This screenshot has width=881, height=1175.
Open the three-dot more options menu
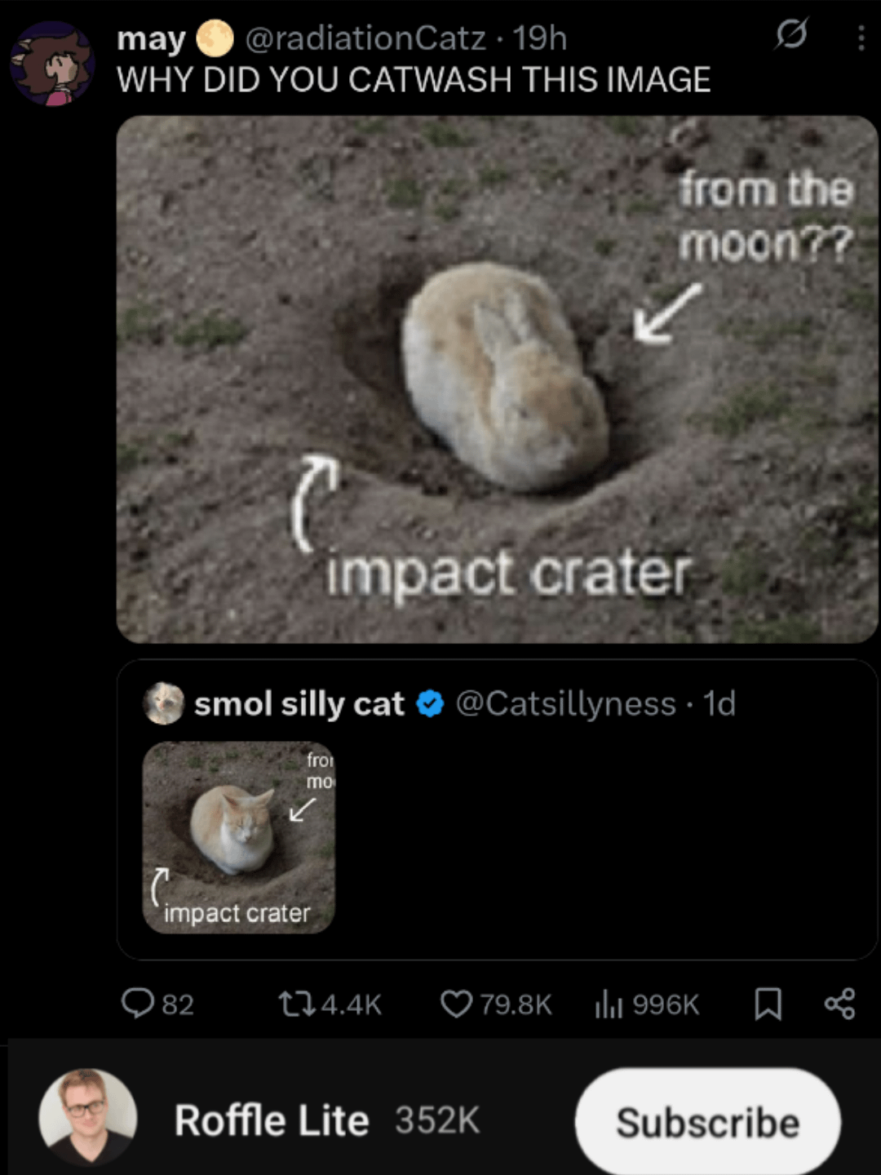[861, 38]
